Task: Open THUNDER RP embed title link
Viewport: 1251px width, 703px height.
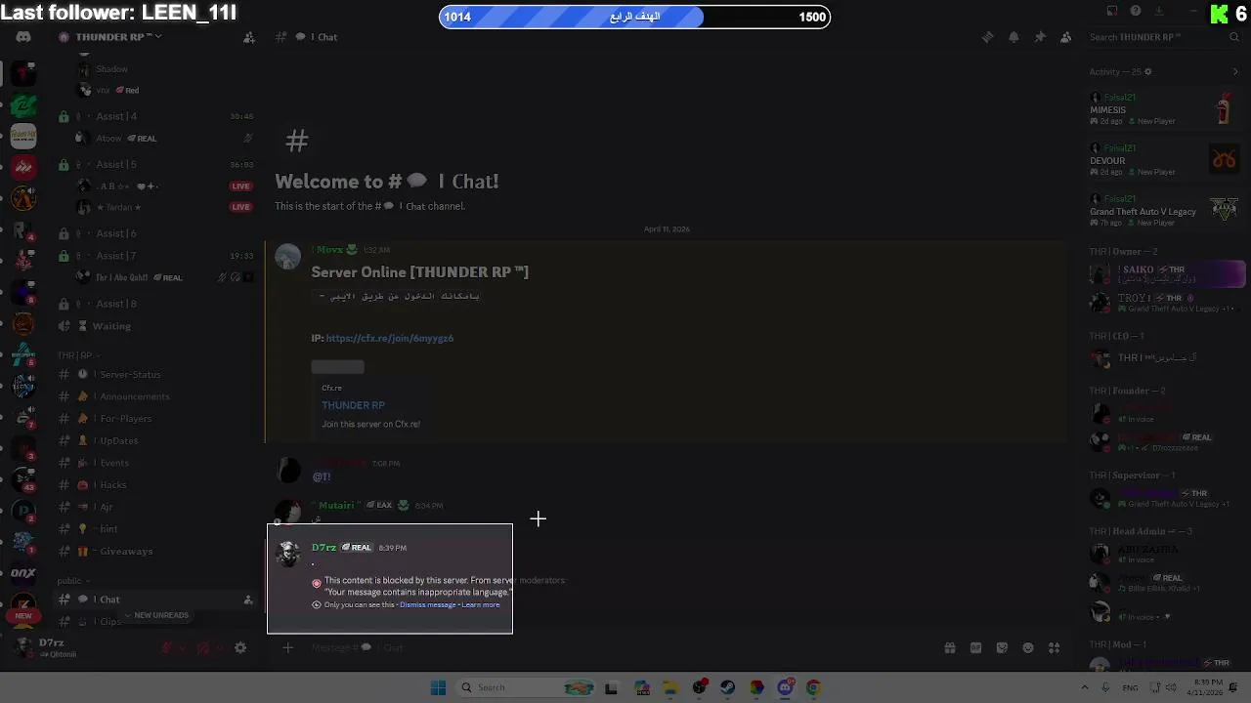Action: pyautogui.click(x=353, y=405)
